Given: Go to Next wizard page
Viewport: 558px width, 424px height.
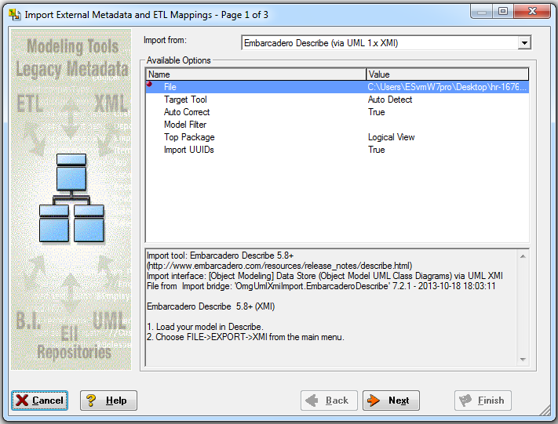Looking at the screenshot, I should [391, 400].
